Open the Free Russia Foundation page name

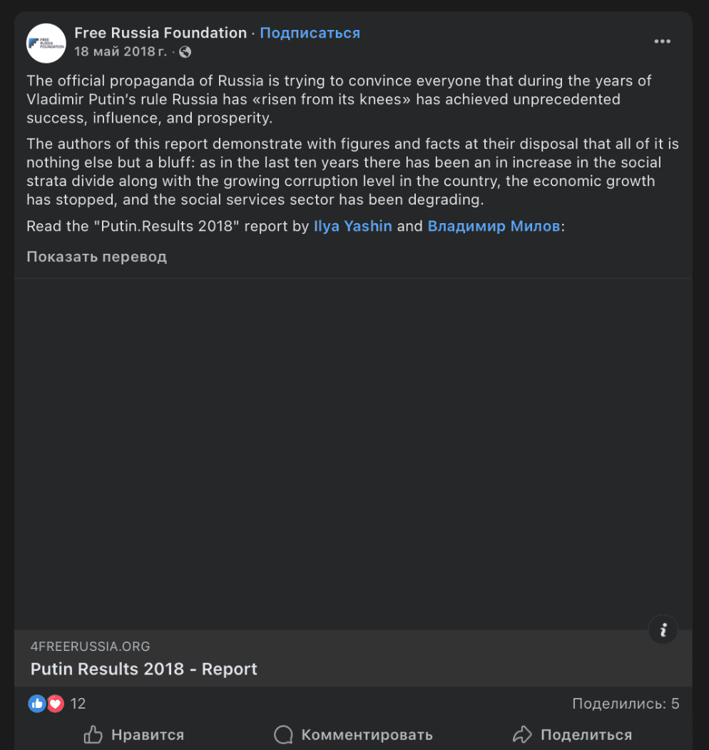tap(160, 33)
